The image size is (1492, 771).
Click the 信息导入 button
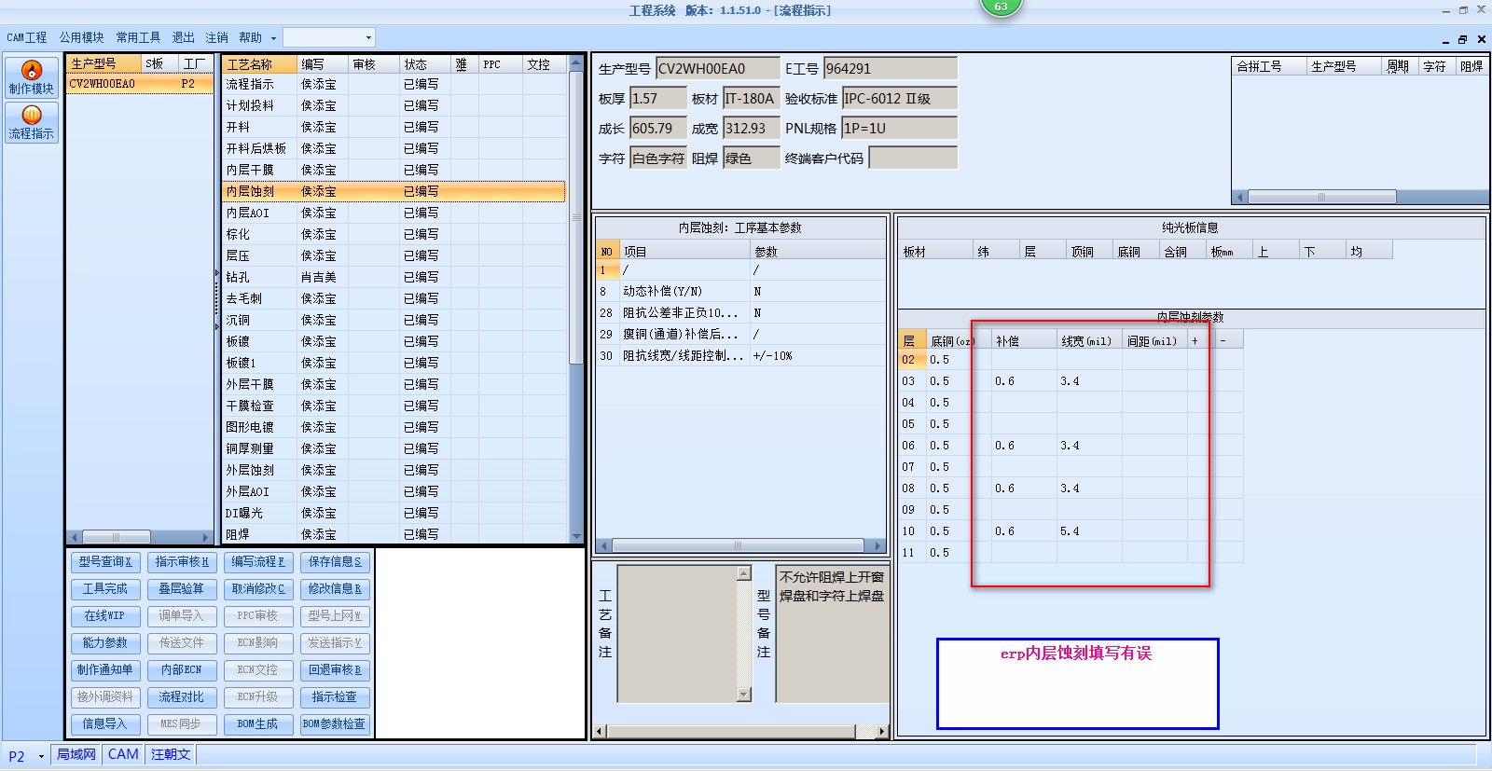105,724
